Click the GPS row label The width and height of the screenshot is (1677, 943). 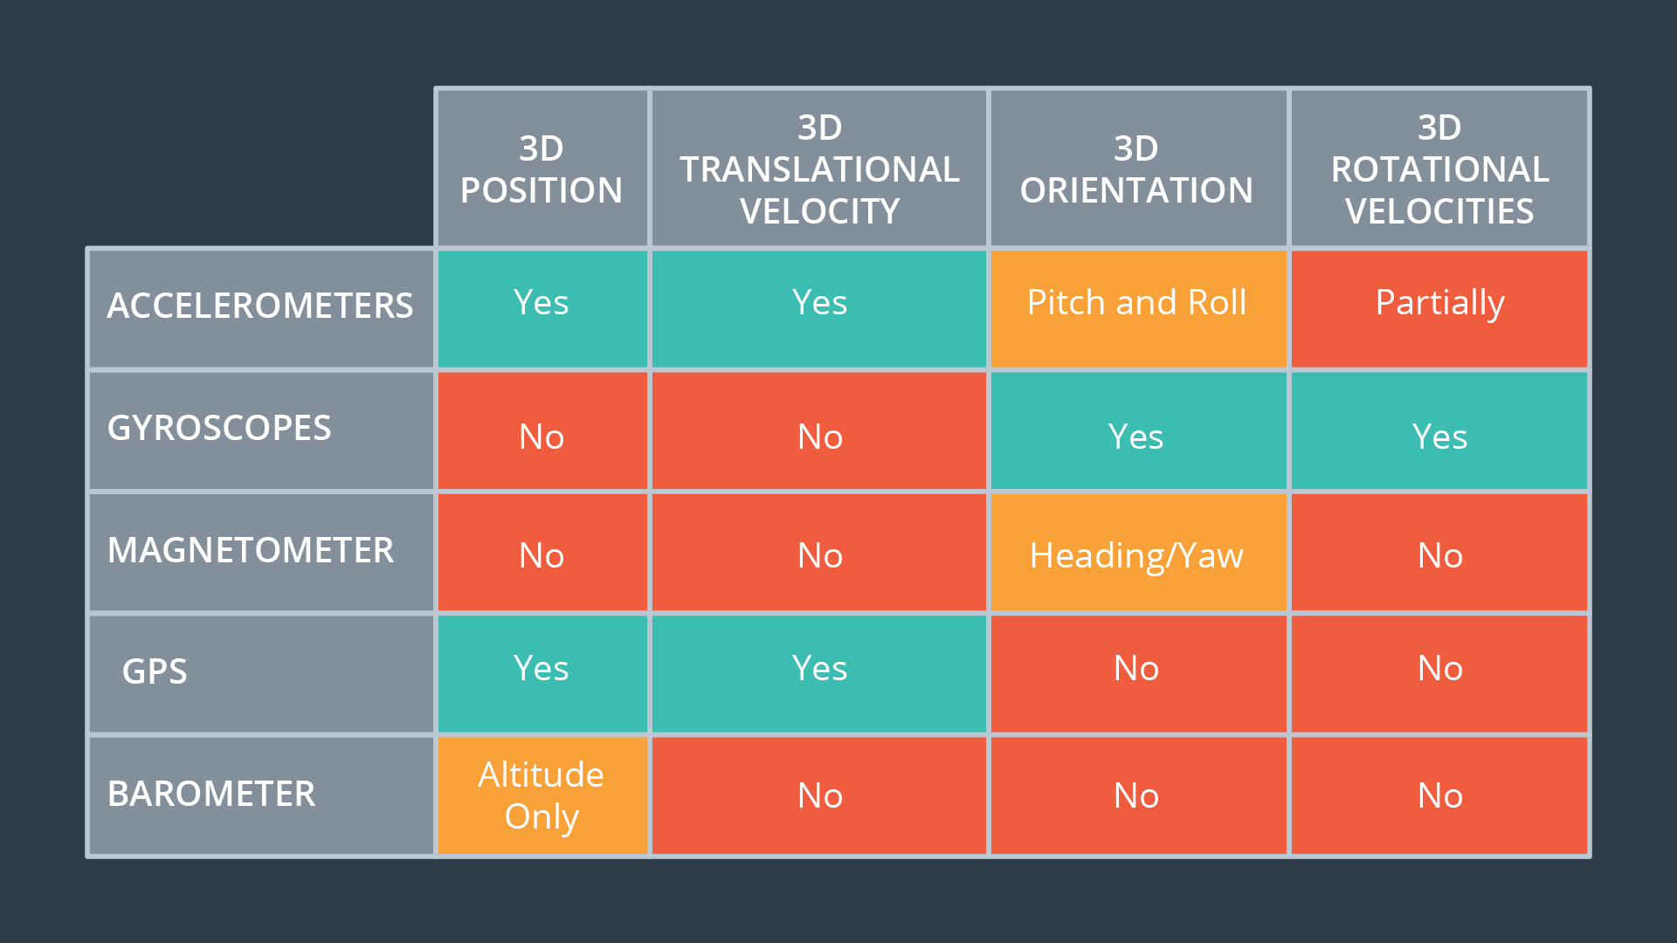point(261,674)
